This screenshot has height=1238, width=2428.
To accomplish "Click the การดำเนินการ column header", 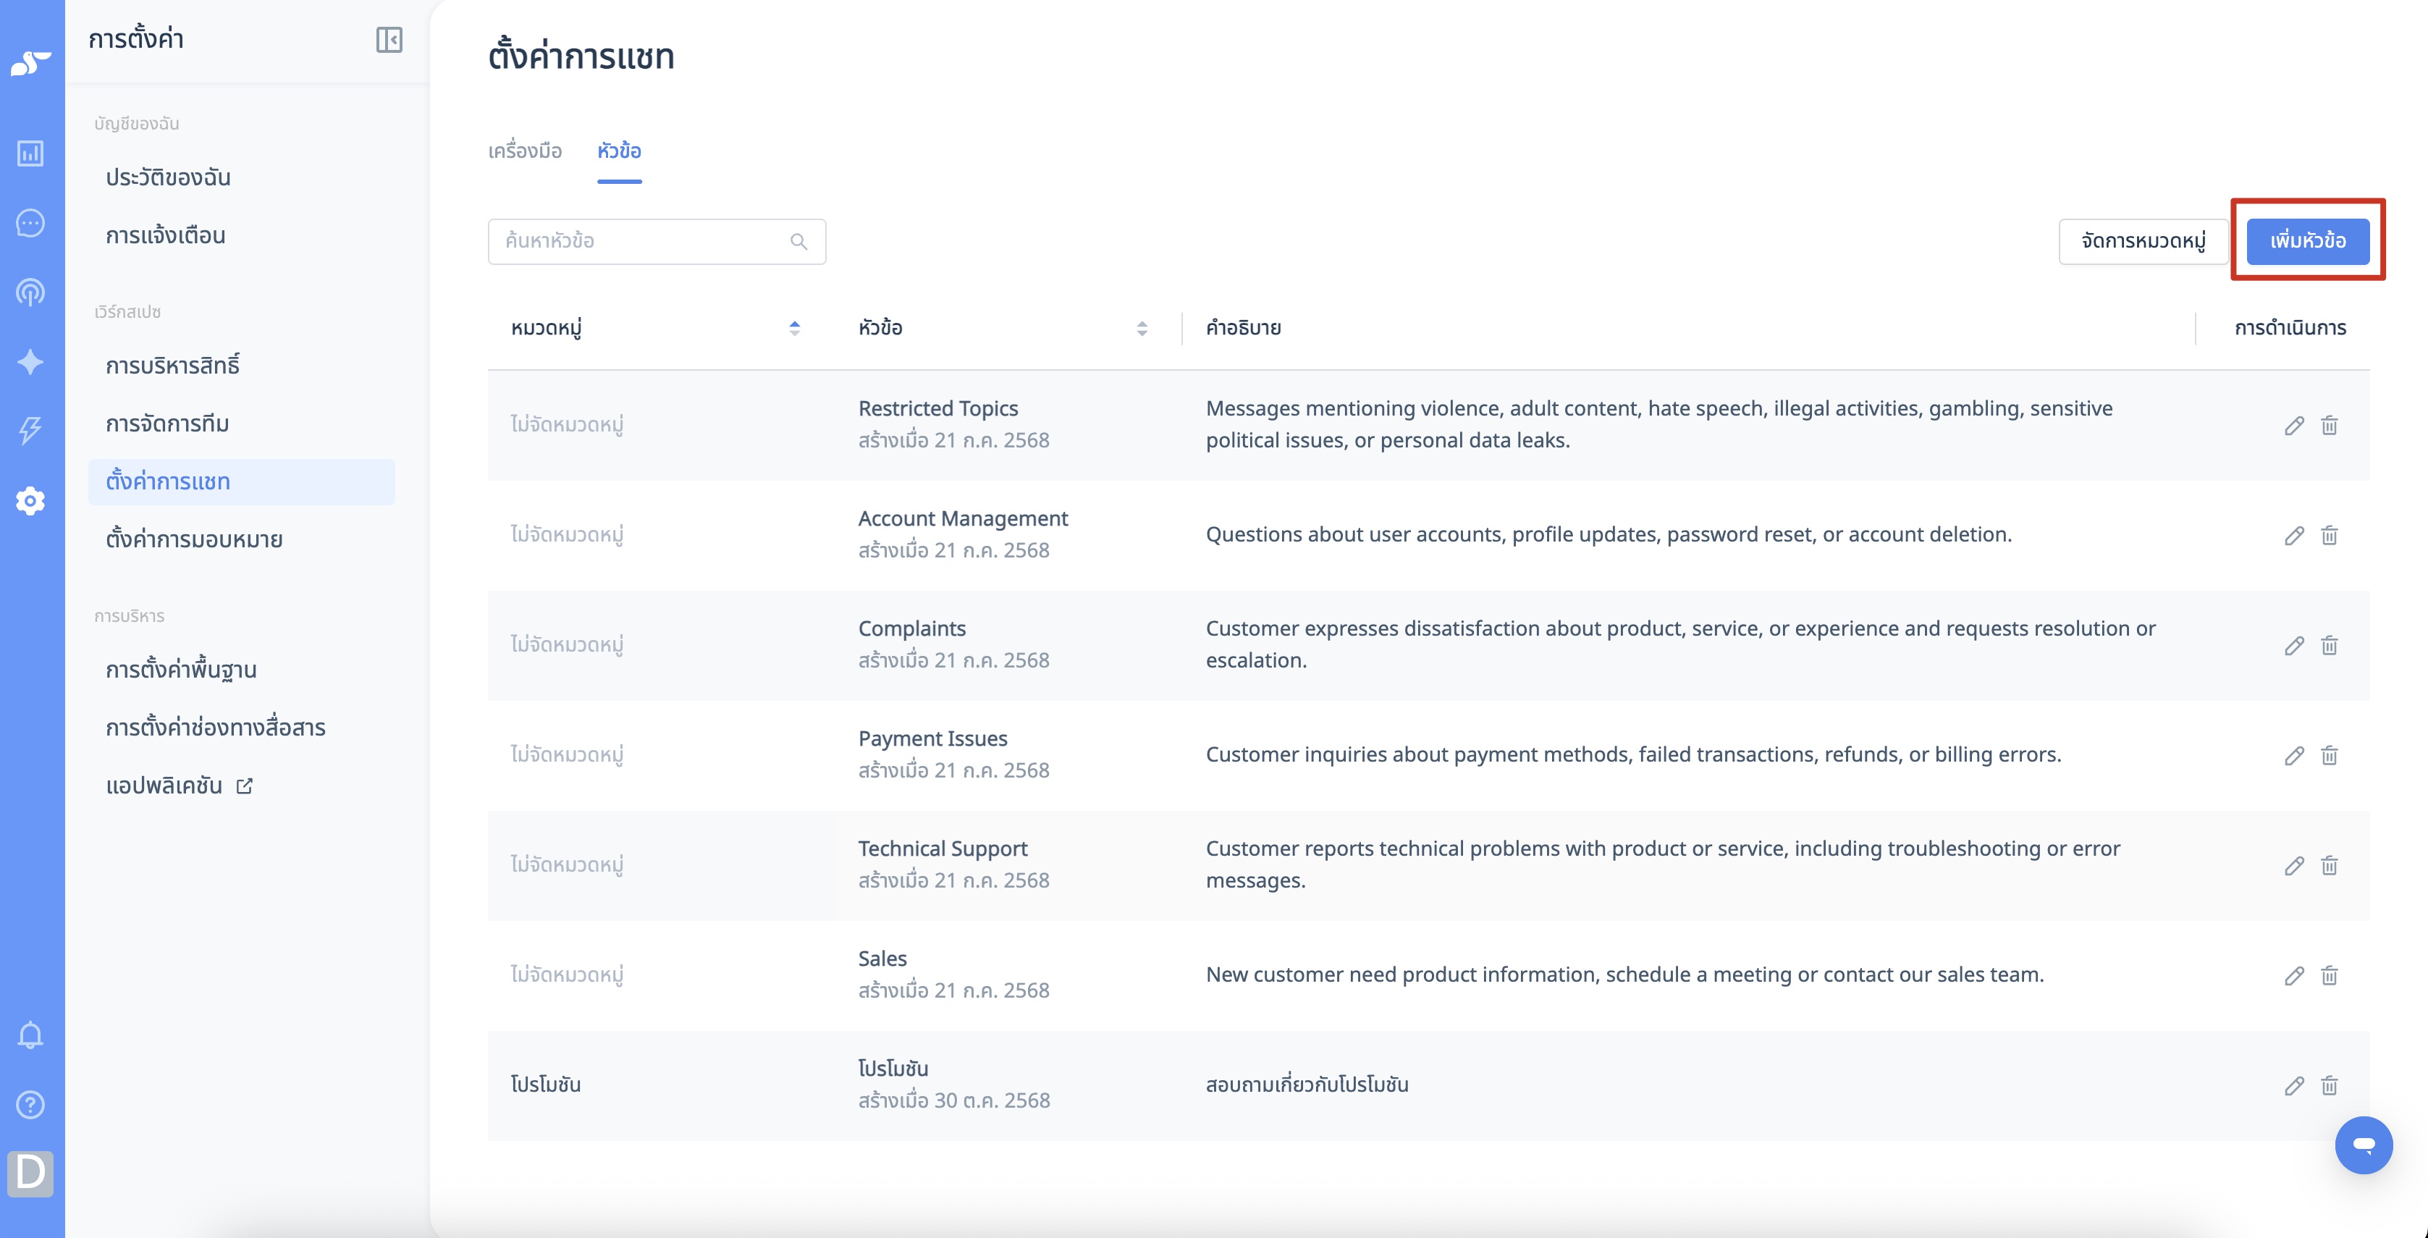I will point(2290,328).
